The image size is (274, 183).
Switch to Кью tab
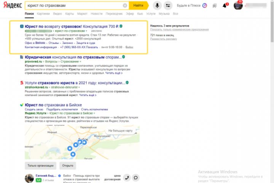[140, 14]
